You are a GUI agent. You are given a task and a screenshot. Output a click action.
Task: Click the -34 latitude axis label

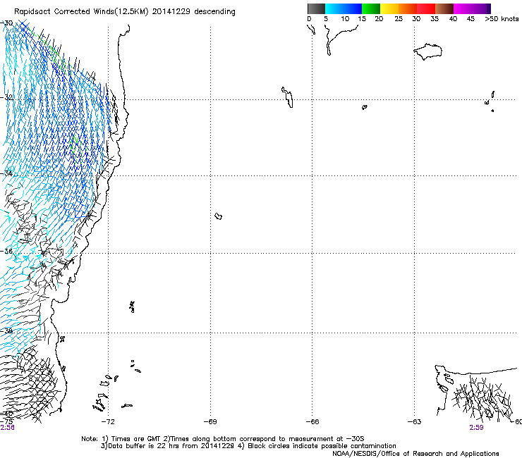6,173
